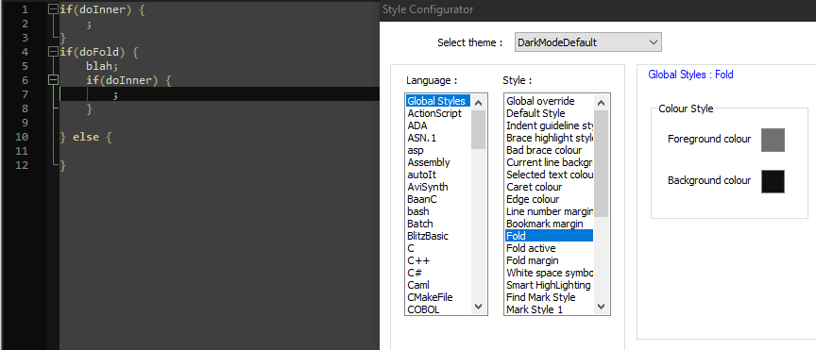Select ASN.1 language entry
The height and width of the screenshot is (350, 816).
click(x=438, y=138)
